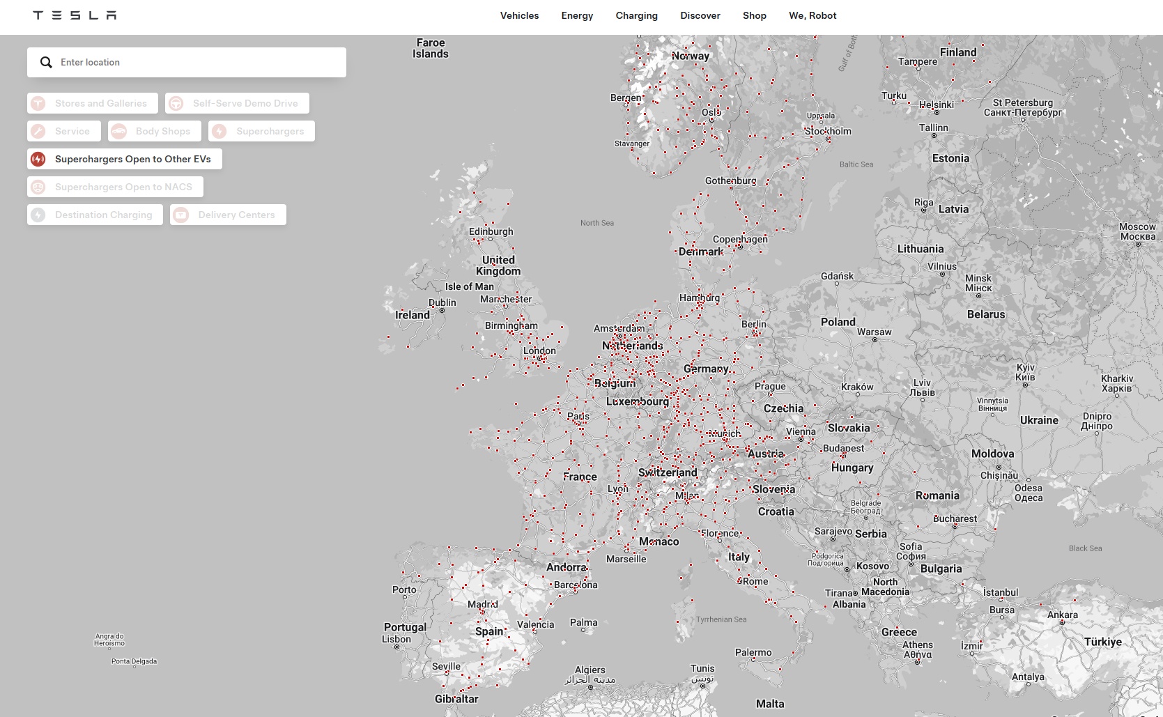
Task: Enable the Body Shops filter
Action: [155, 131]
